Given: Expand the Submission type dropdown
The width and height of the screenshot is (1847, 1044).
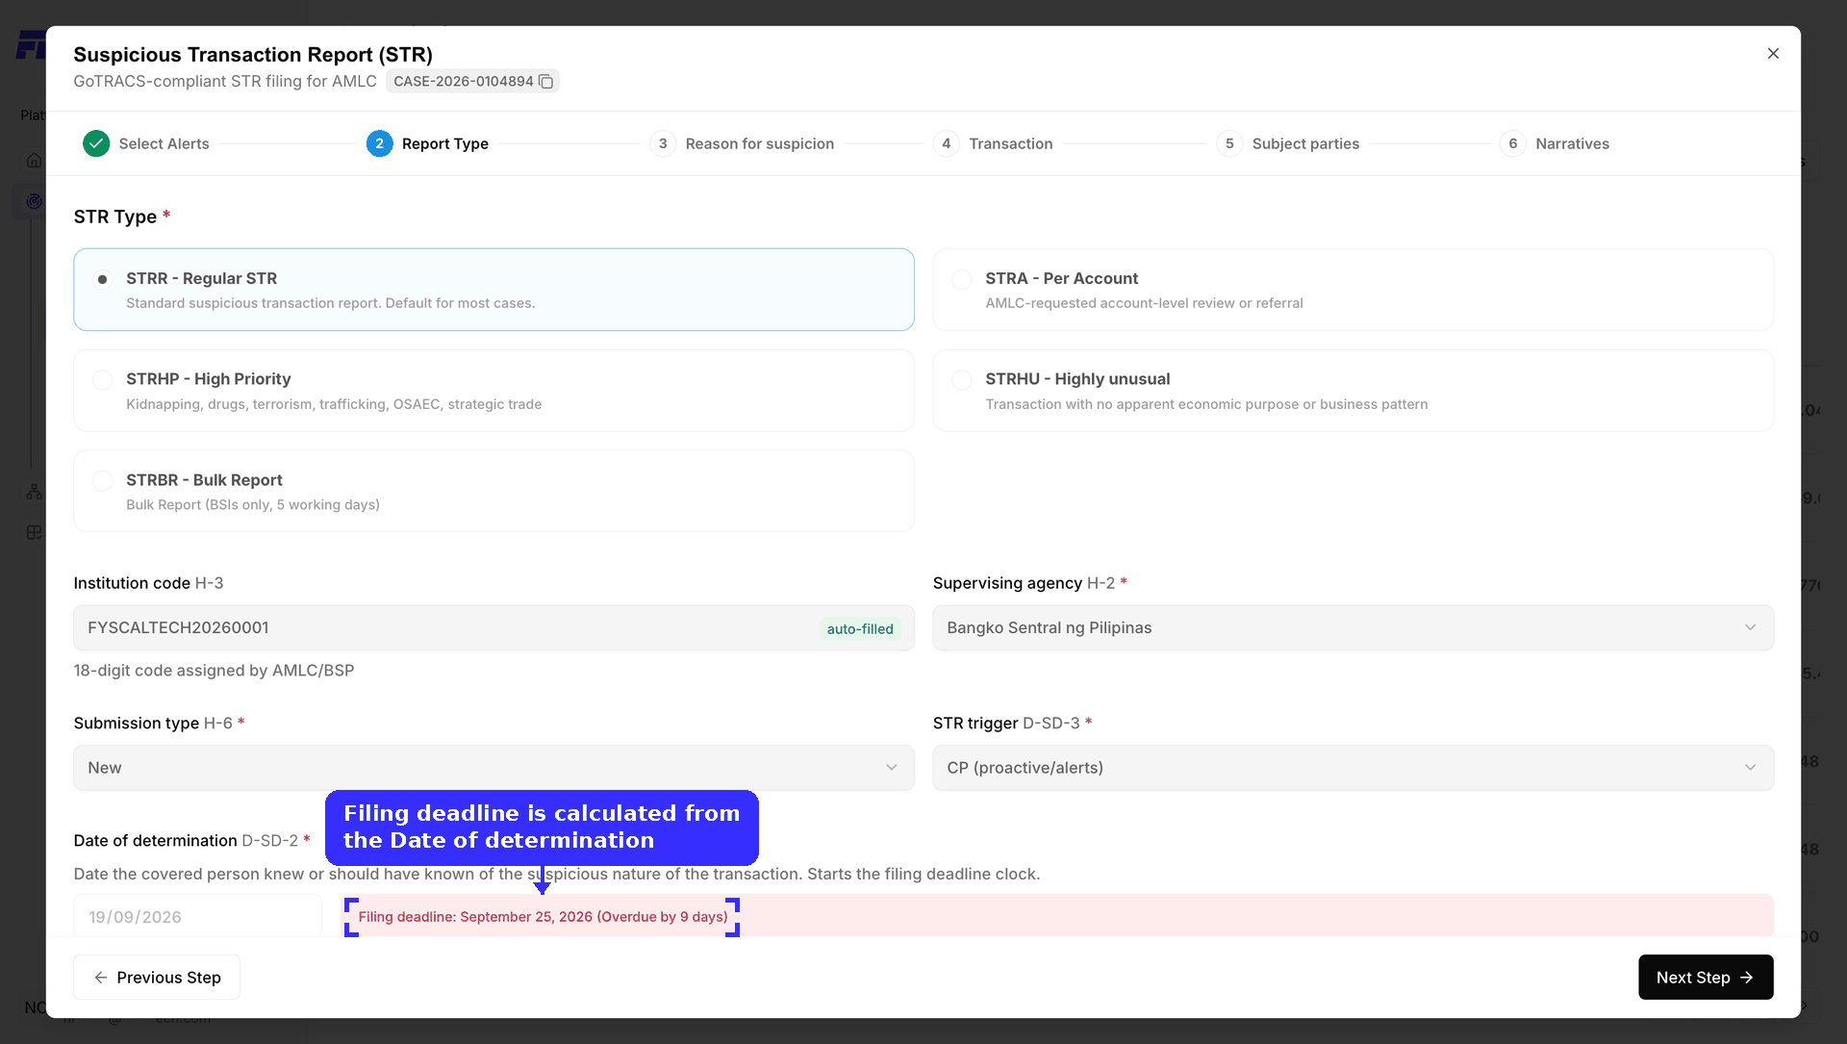Looking at the screenshot, I should click(493, 768).
